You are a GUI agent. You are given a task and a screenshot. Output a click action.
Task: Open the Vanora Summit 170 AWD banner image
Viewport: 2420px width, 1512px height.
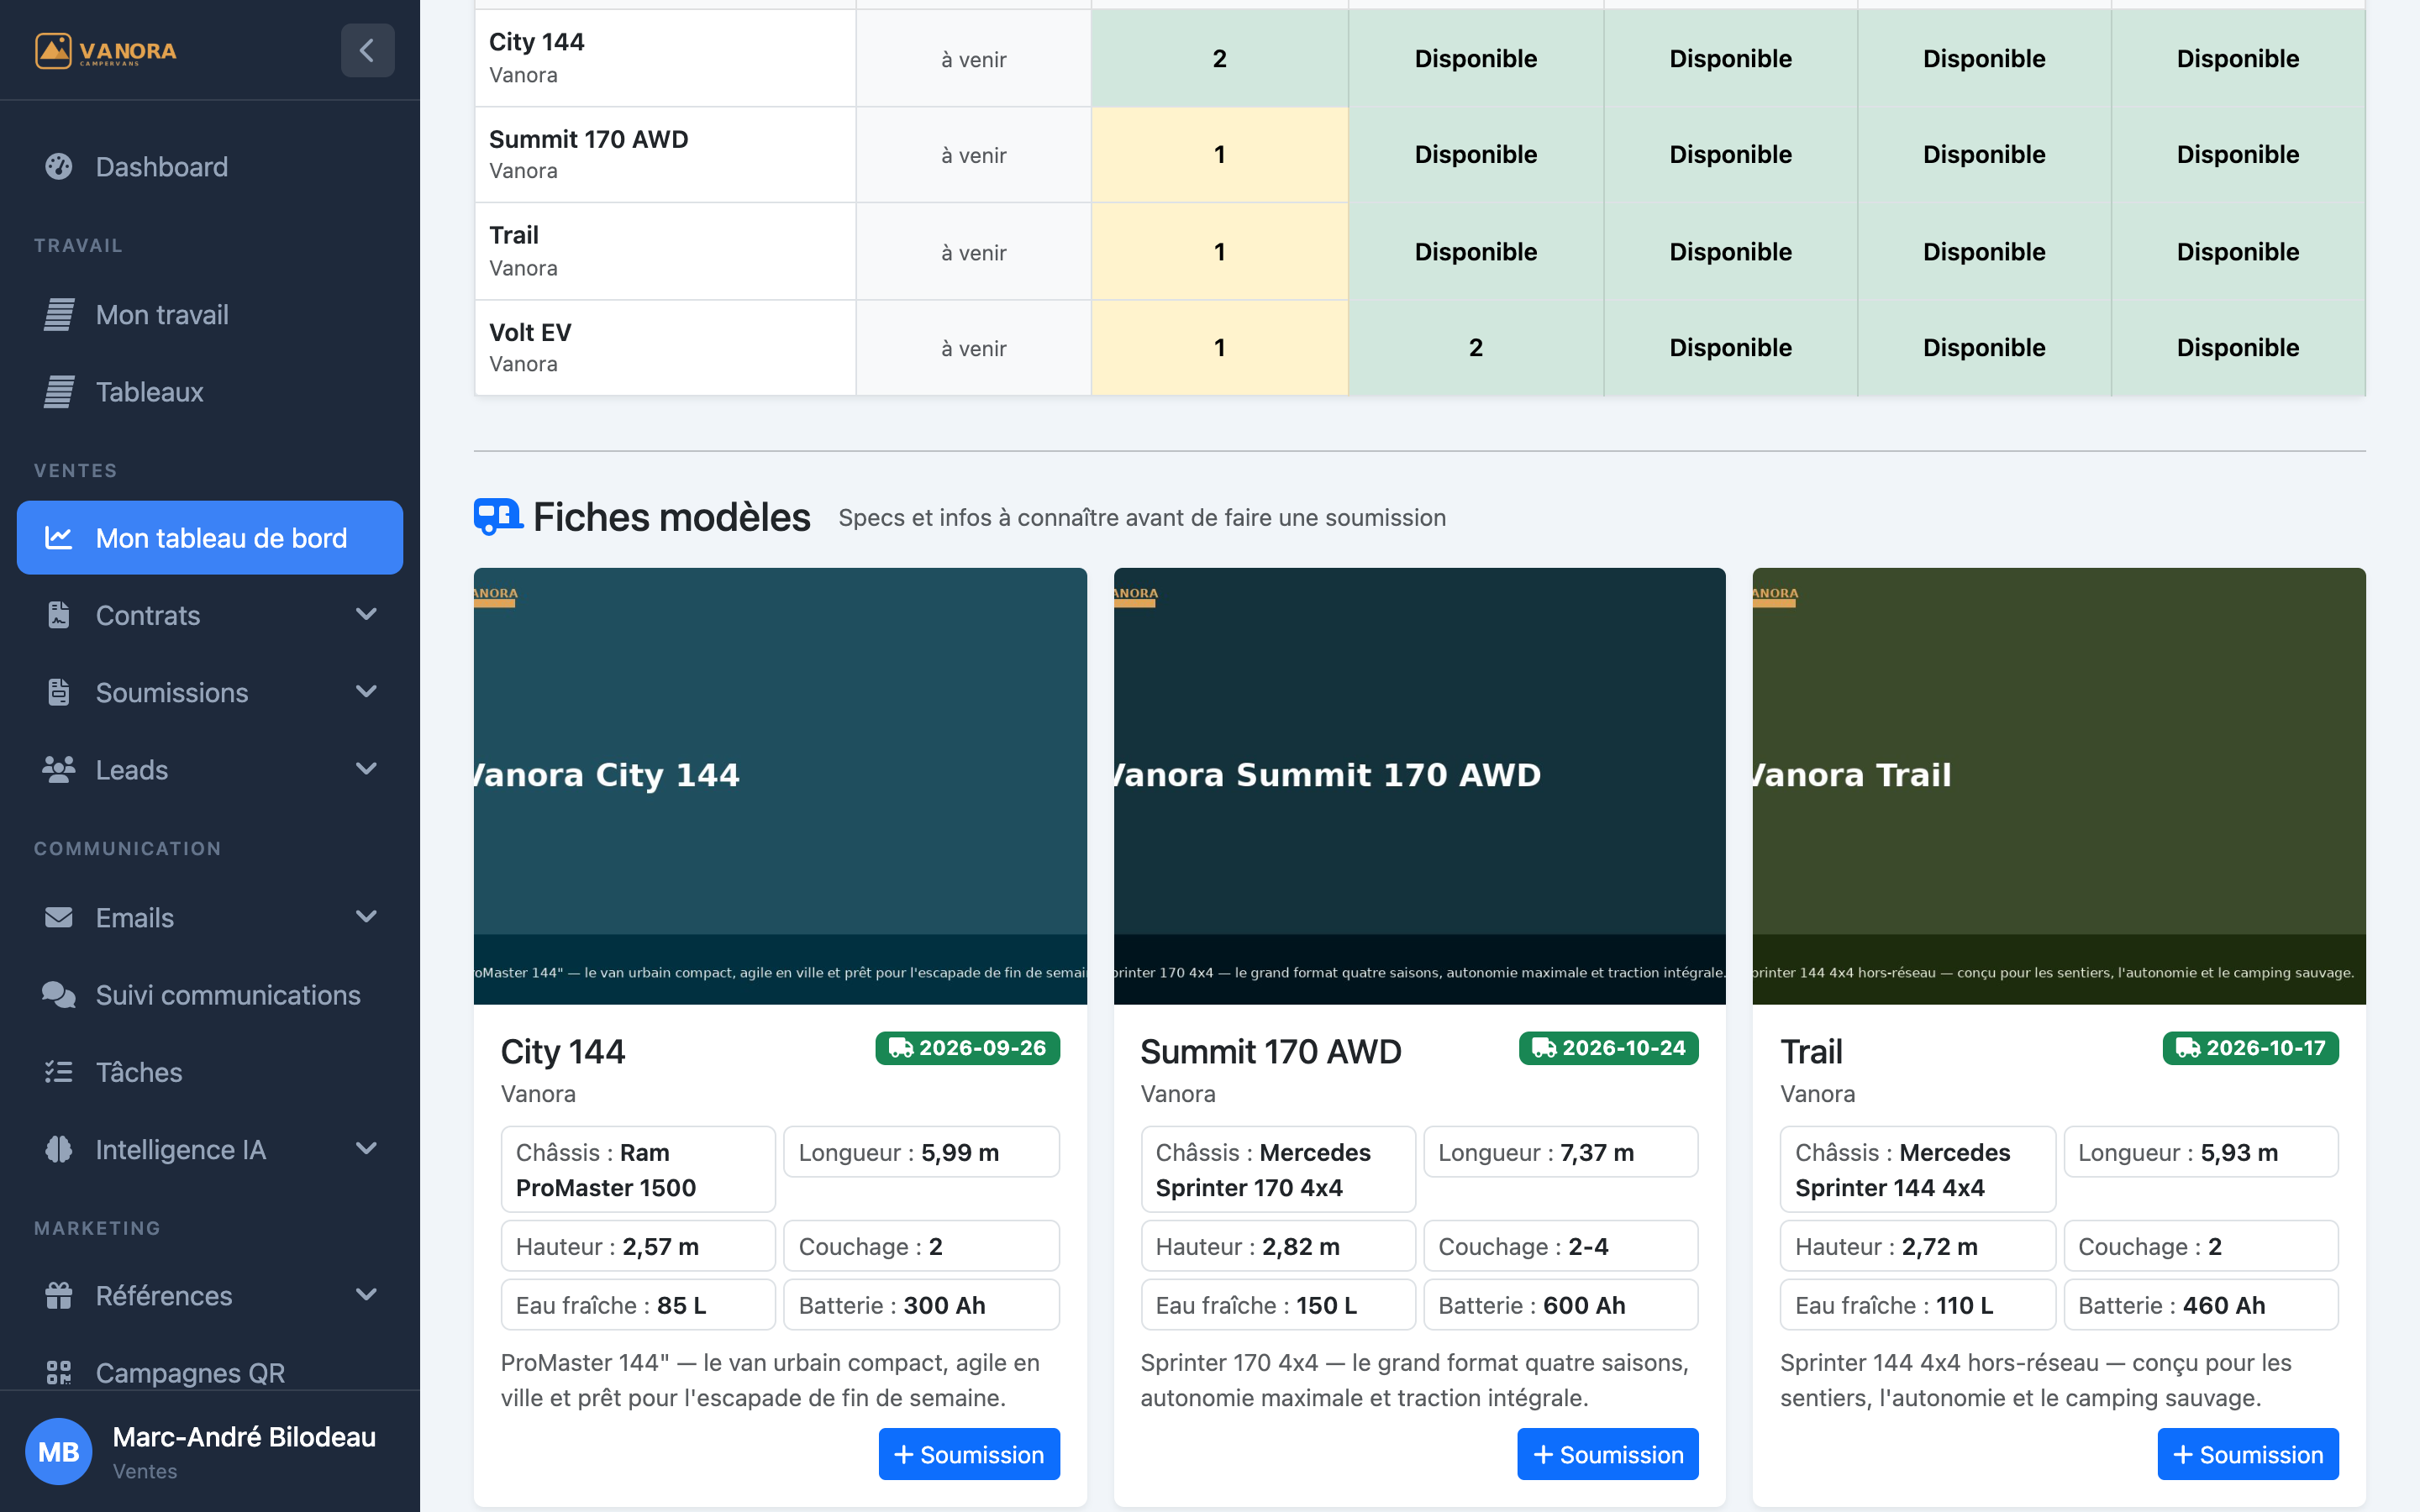1420,786
